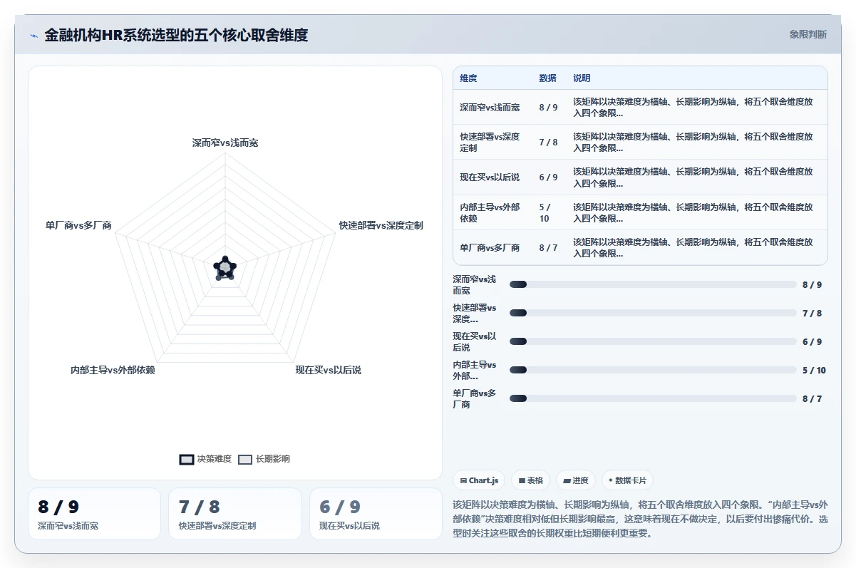The image size is (856, 568).
Task: Click the 6 / 9 value beside the progress bar
Action: point(812,341)
